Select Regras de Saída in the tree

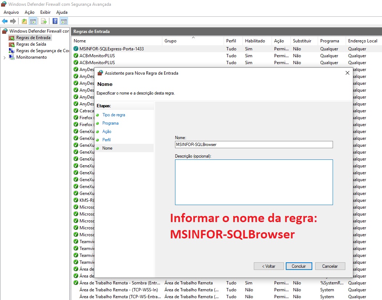pyautogui.click(x=31, y=44)
